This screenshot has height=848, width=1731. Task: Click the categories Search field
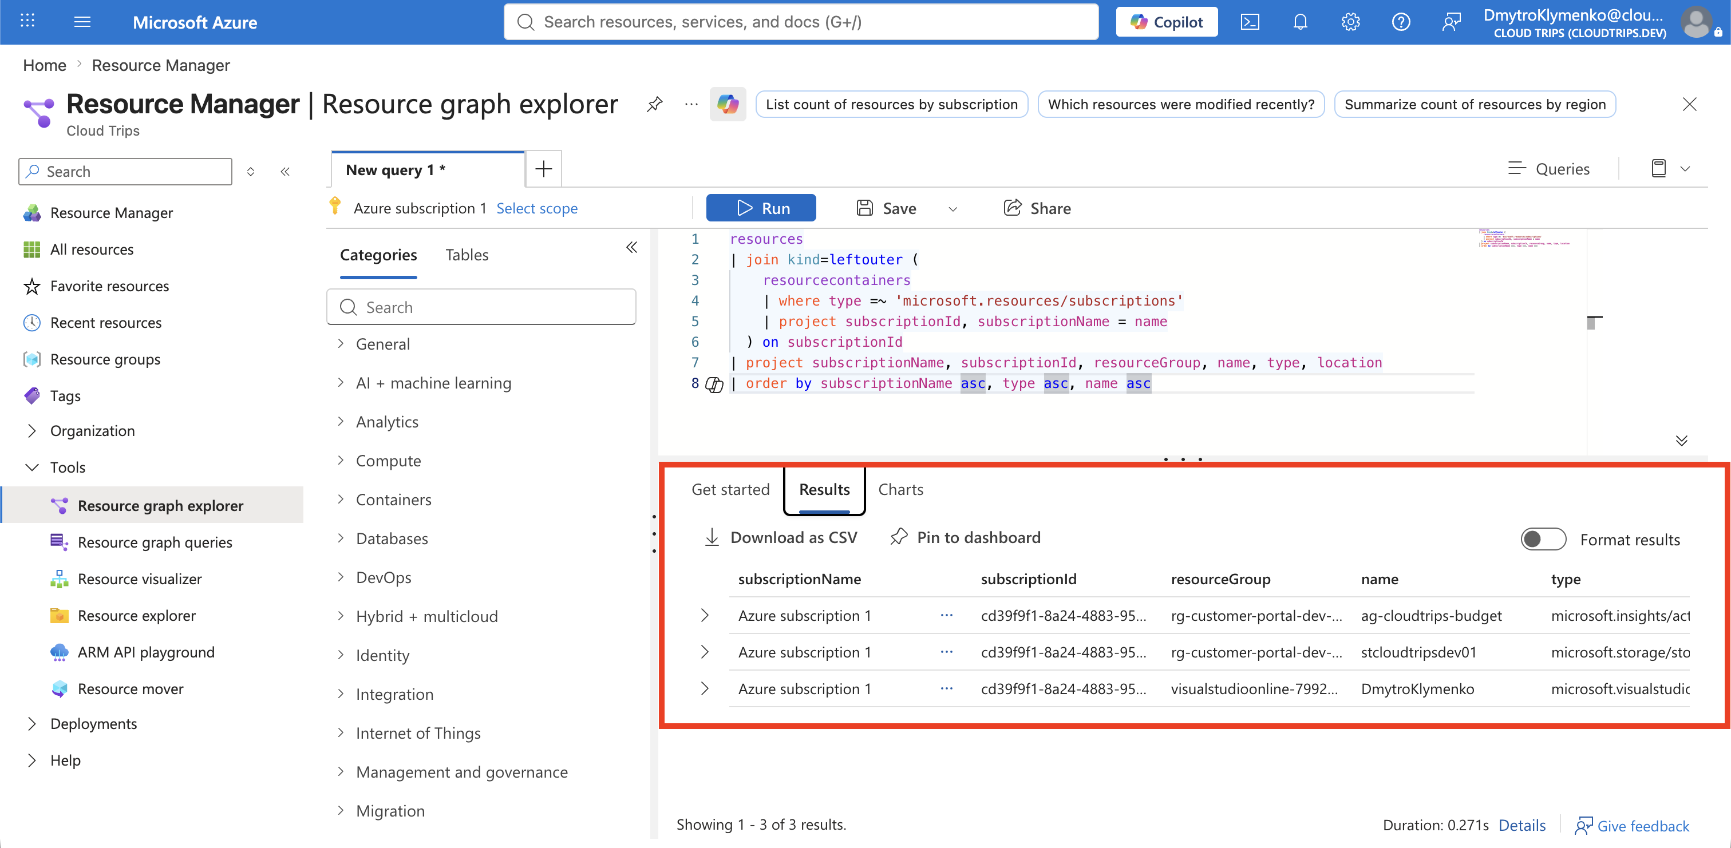[481, 307]
